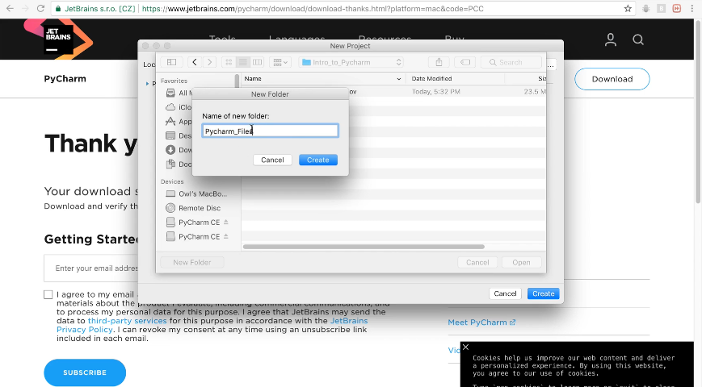This screenshot has height=387, width=702.
Task: Go forward in the file browser
Action: click(x=209, y=62)
